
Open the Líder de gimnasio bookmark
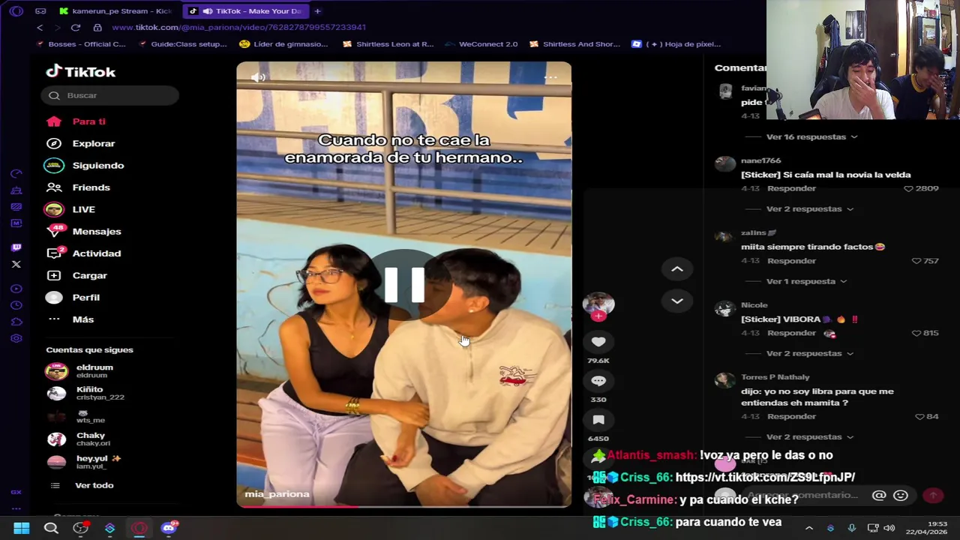click(283, 44)
